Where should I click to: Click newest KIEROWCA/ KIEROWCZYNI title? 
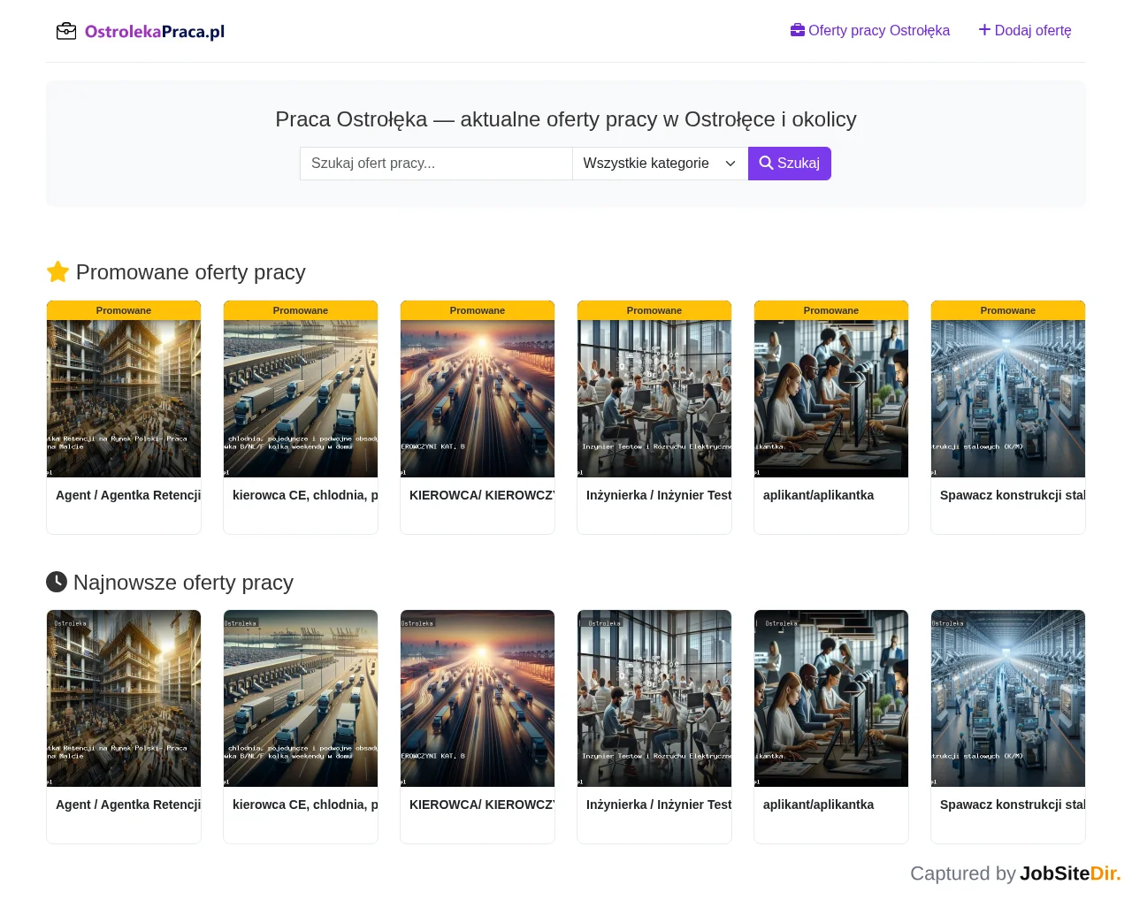tap(482, 805)
